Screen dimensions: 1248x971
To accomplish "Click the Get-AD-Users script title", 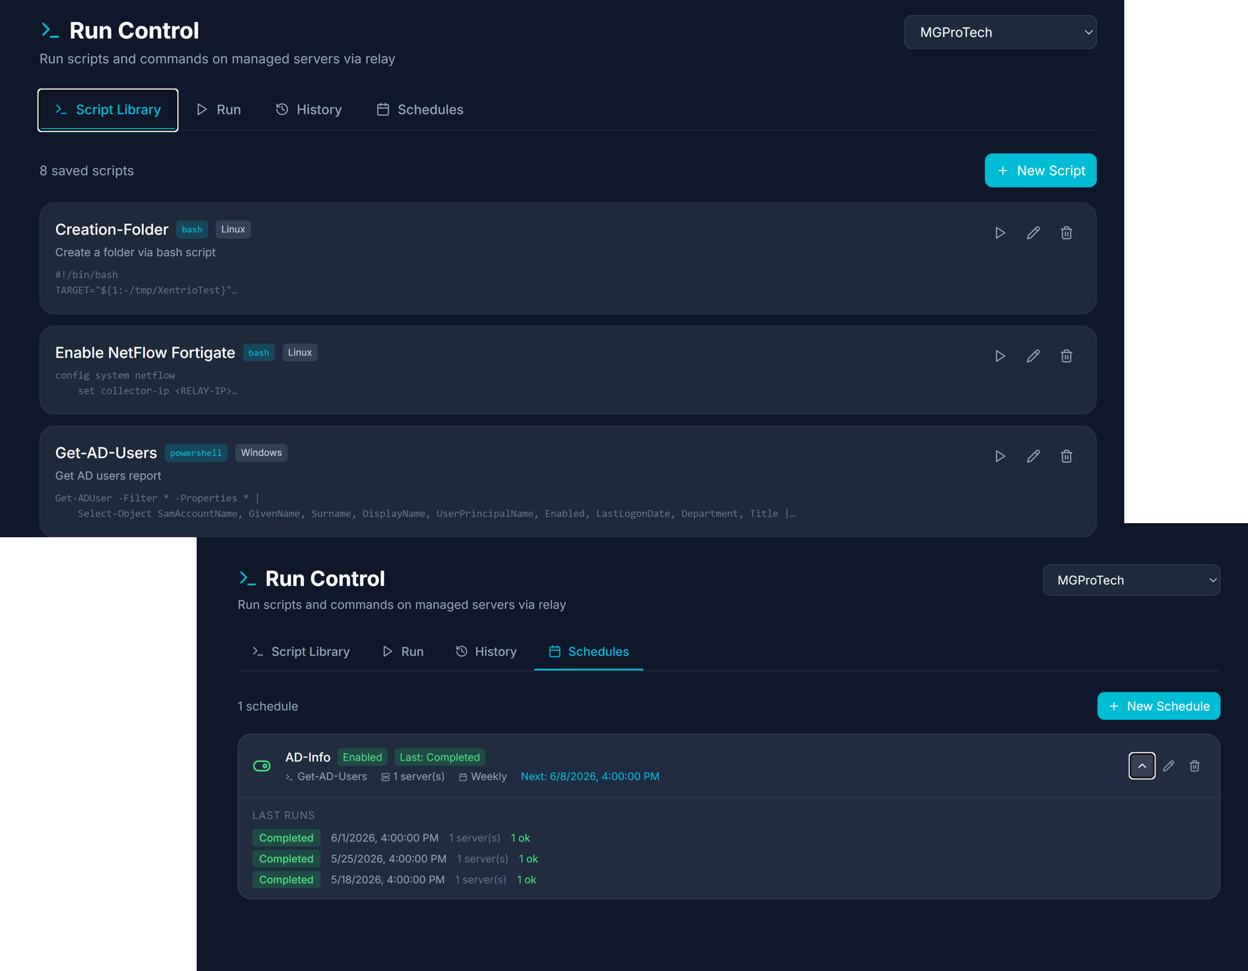I will tap(106, 453).
